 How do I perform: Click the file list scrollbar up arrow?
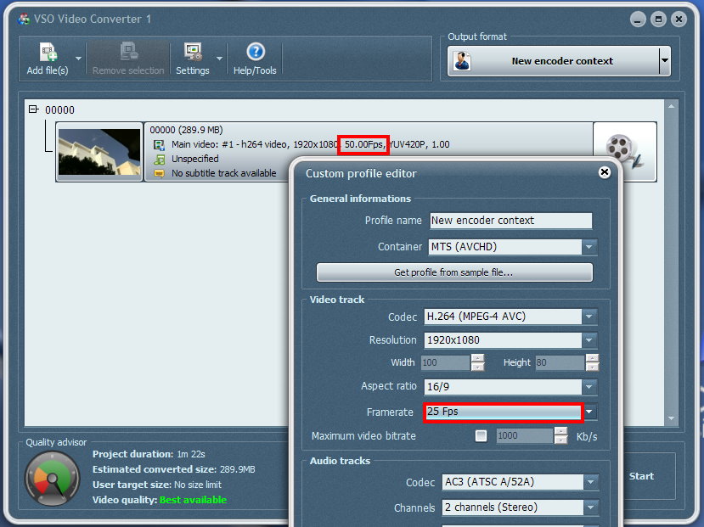coord(671,106)
